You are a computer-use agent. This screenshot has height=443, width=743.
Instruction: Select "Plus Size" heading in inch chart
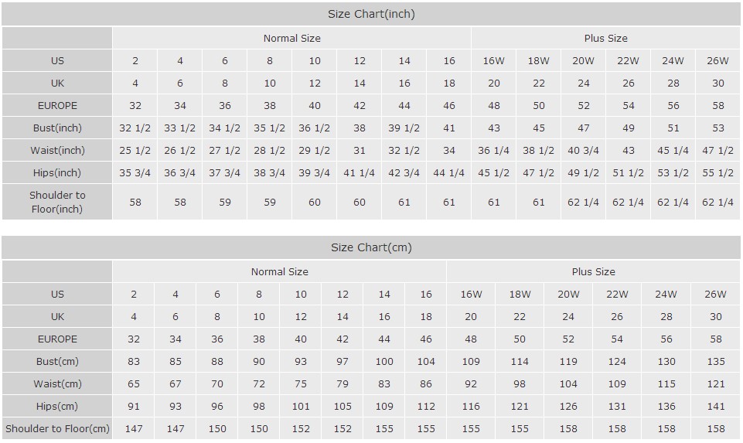(x=605, y=38)
